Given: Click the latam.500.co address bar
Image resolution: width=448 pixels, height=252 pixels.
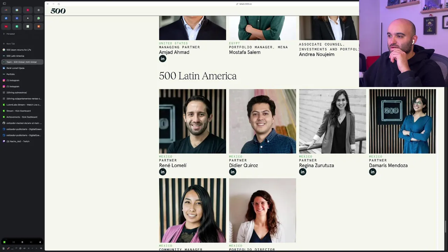Looking at the screenshot, I should coord(245,4).
